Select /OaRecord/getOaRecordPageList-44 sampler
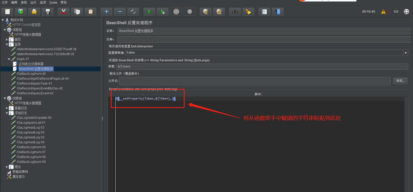 click(x=43, y=79)
